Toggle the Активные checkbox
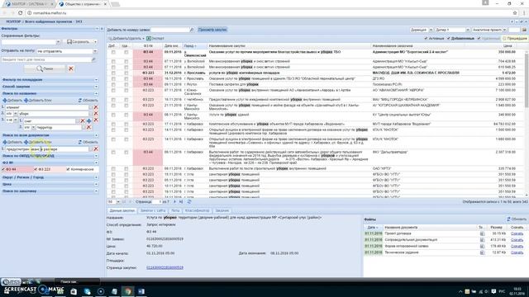The height and width of the screenshot is (297, 529). coord(426,39)
